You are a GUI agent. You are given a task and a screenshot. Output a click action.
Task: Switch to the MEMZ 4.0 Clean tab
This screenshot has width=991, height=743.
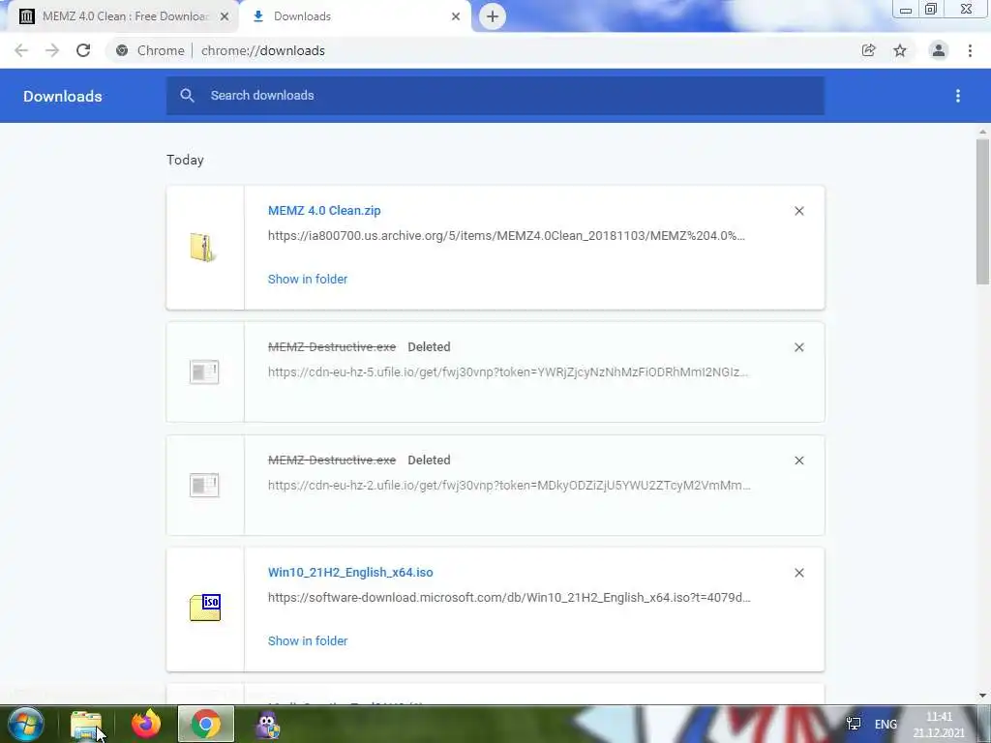[x=125, y=16]
